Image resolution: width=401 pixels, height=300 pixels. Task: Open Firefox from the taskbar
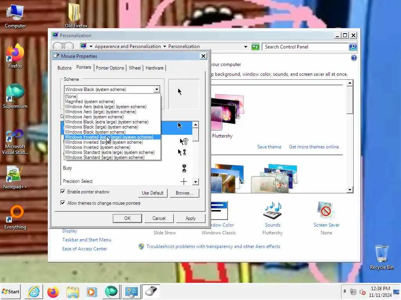[x=53, y=292]
